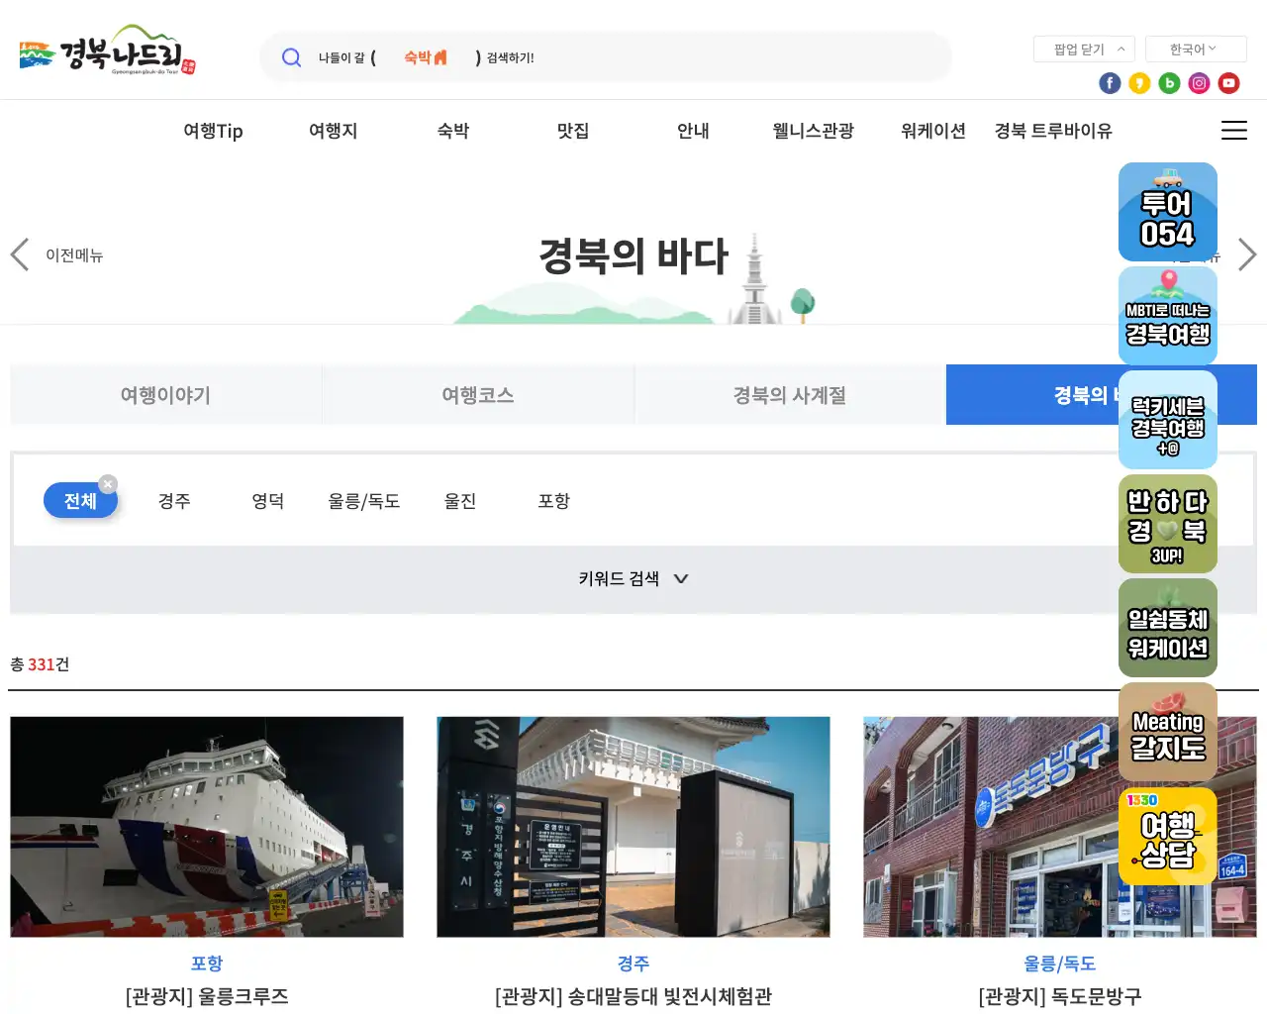The height and width of the screenshot is (1014, 1267).
Task: Open the 워케이션 menu
Action: pos(933,131)
